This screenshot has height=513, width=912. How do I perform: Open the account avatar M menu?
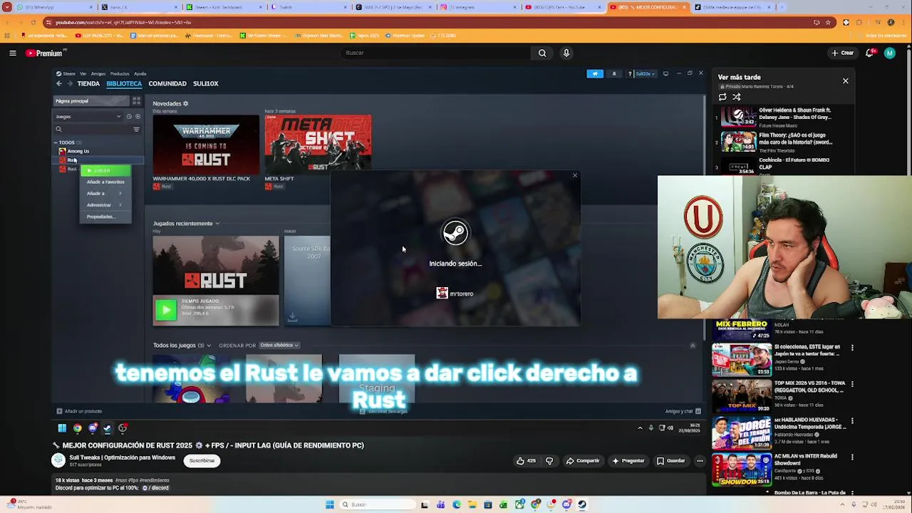[x=889, y=53]
